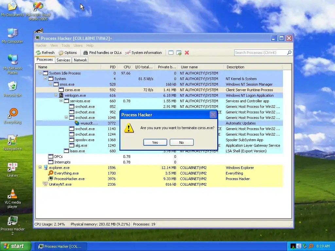Screen dimensions: 335x251
Task: Click the winlogon.exe process icon
Action: pos(61,95)
